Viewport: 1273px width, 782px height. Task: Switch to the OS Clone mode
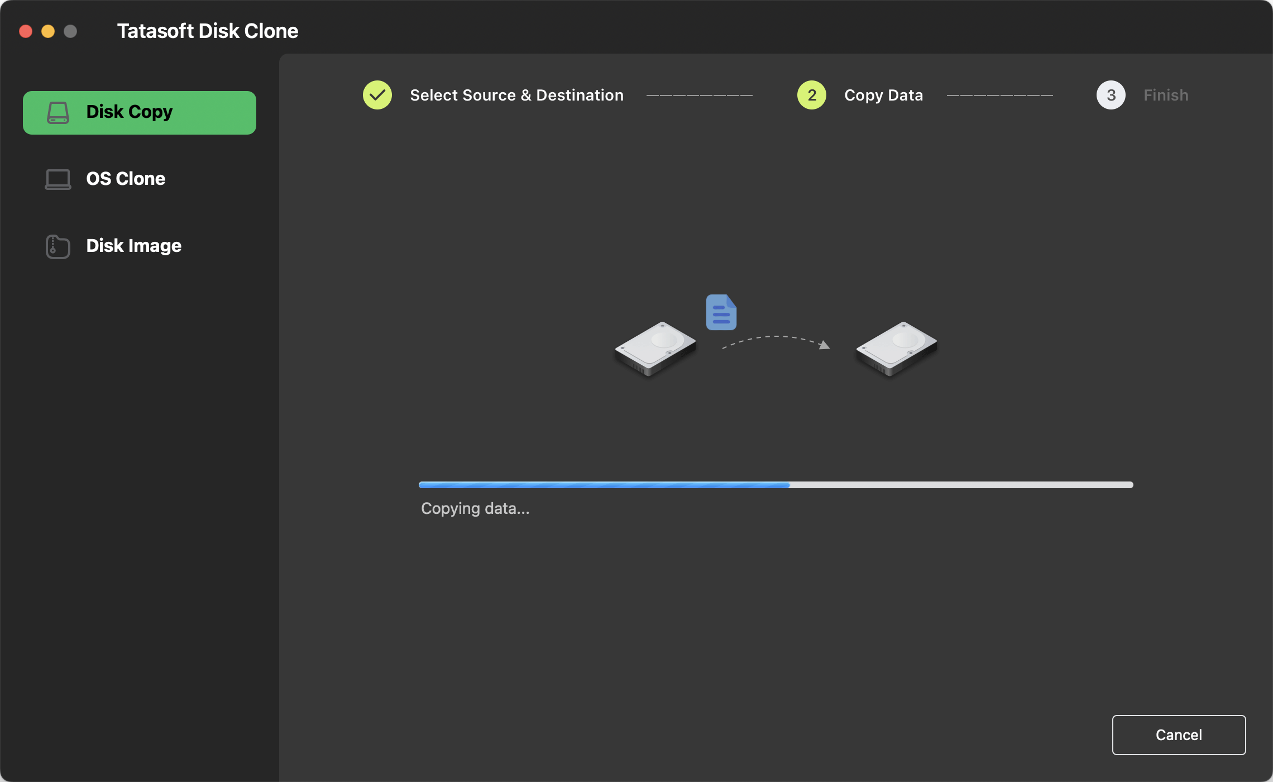click(x=126, y=179)
